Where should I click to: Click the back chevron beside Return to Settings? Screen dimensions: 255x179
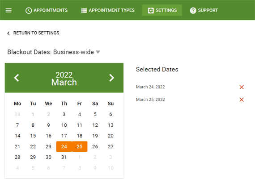click(x=8, y=33)
